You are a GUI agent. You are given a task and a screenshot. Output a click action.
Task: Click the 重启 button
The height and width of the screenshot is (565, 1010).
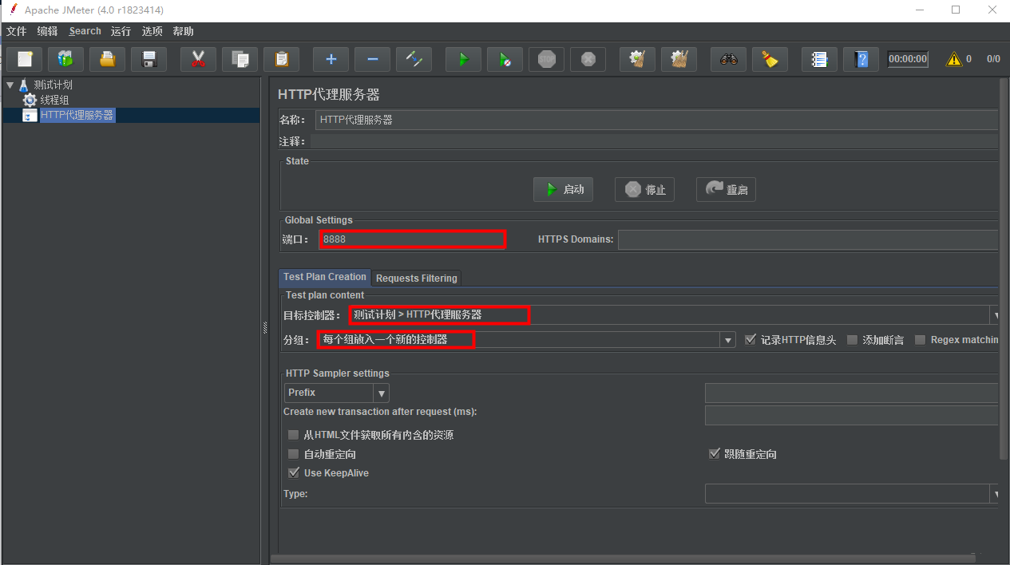(x=726, y=189)
